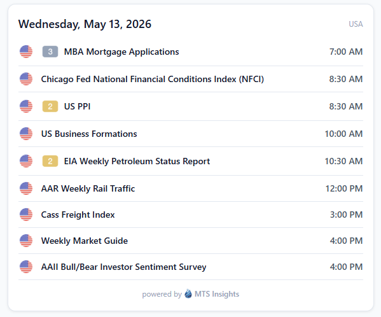The image size is (381, 317).
Task: Click the gray importance badge 3 on MBA Mortgage
Action: tap(50, 52)
